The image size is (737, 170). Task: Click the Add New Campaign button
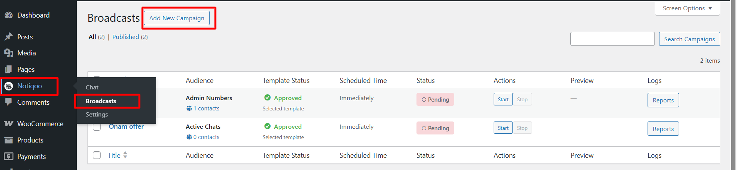point(177,18)
